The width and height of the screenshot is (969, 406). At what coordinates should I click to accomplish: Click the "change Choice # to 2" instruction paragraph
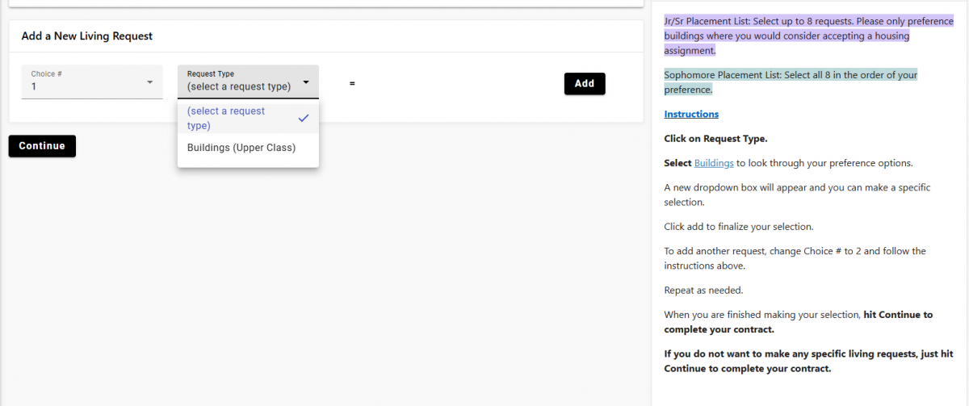click(795, 258)
